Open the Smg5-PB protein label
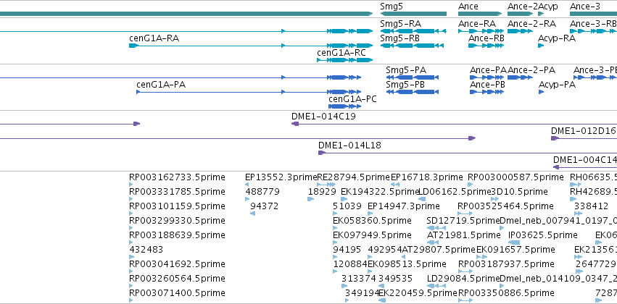617x304 pixels. pyautogui.click(x=406, y=85)
